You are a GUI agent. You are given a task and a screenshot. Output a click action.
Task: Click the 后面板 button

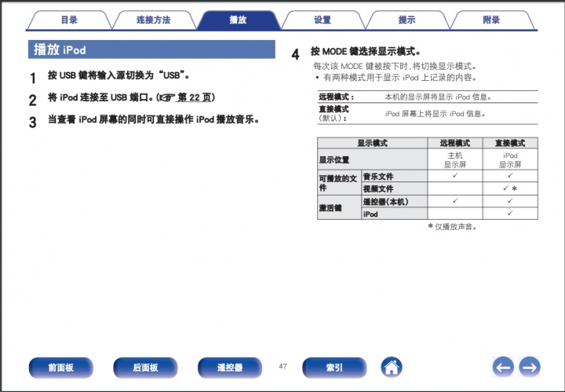coord(145,368)
